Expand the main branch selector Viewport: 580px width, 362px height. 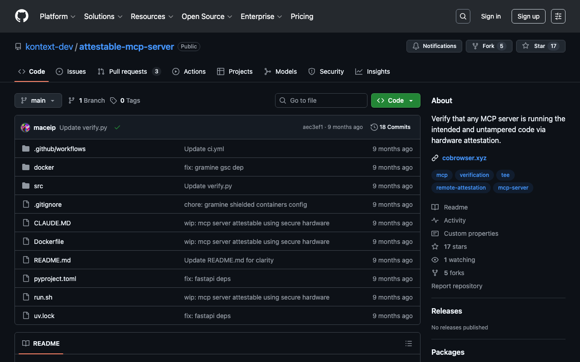pyautogui.click(x=38, y=100)
